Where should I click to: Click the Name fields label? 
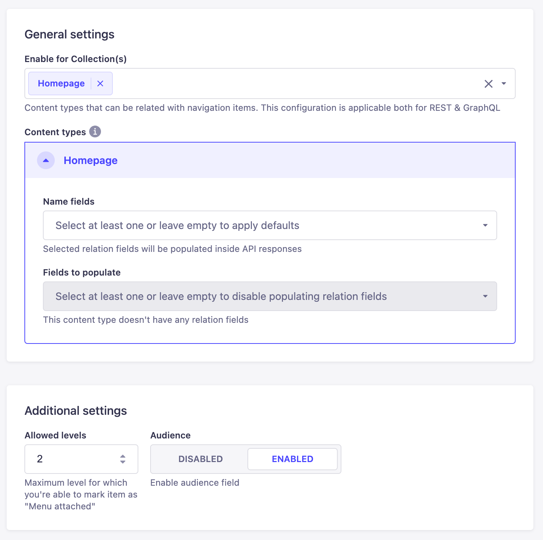point(69,202)
